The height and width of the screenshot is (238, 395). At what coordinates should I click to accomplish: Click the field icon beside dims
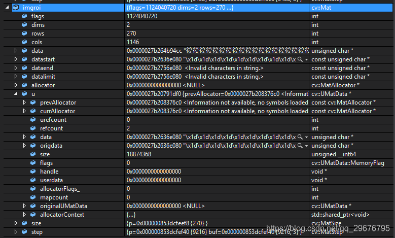tap(24, 25)
